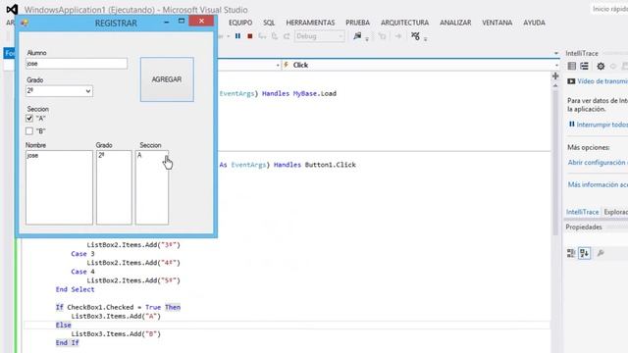Click 'ListBox3.Items.Add("A")' code line
The height and width of the screenshot is (353, 628).
pos(116,316)
